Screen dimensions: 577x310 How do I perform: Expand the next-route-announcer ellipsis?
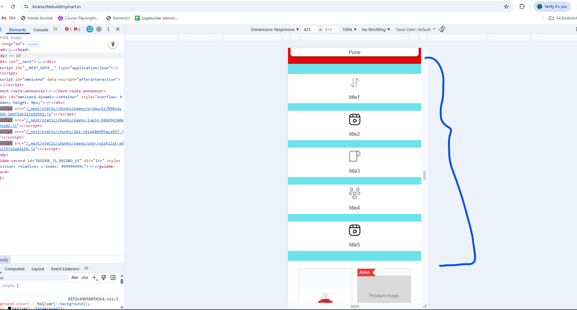[50, 91]
